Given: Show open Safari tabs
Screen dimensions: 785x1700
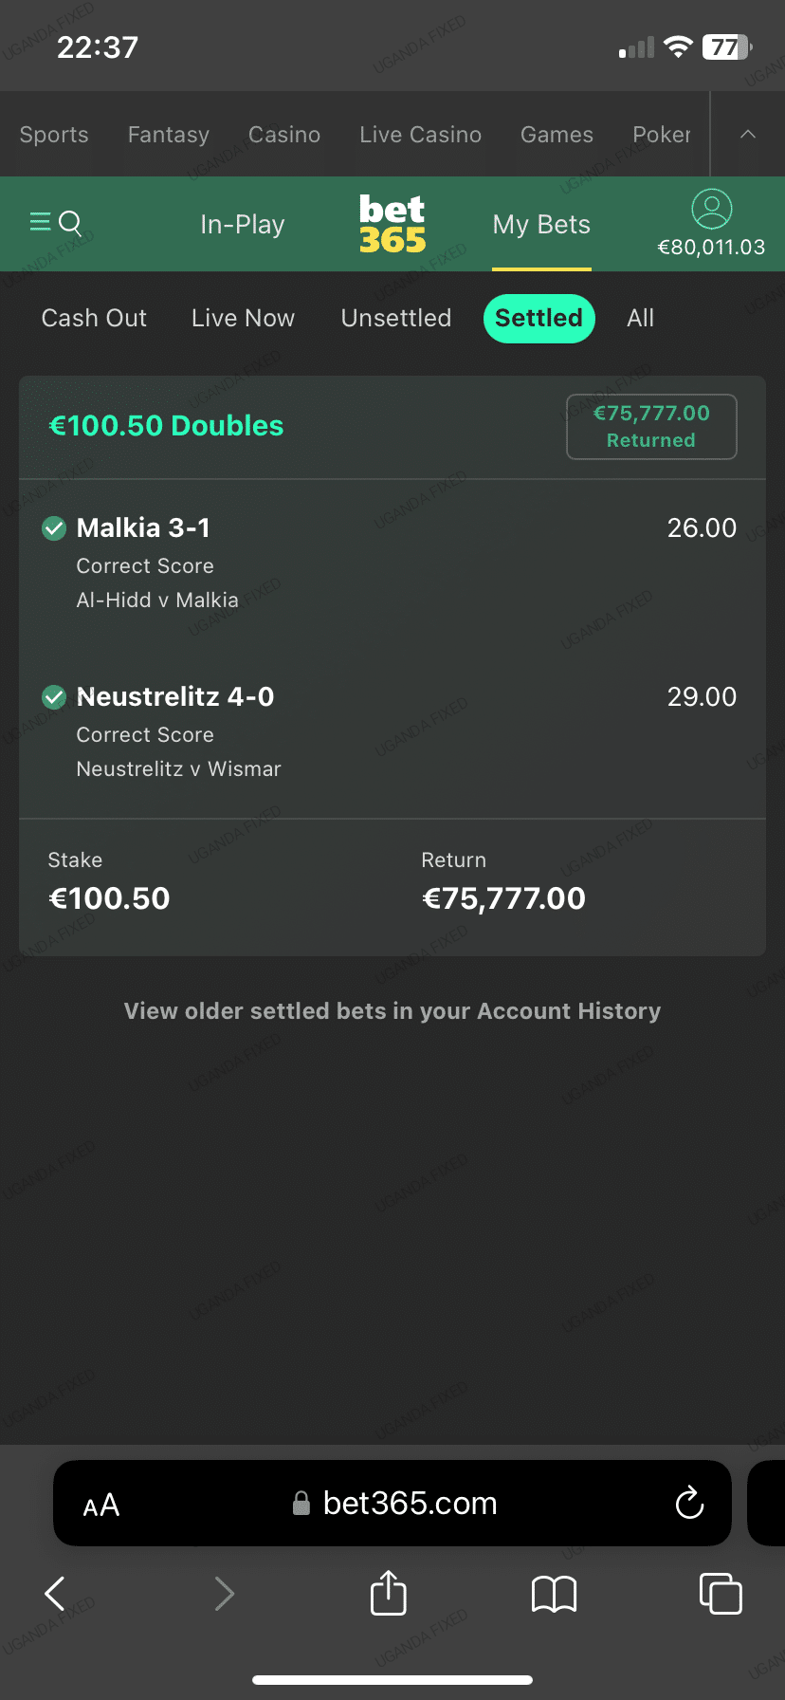Looking at the screenshot, I should [720, 1593].
